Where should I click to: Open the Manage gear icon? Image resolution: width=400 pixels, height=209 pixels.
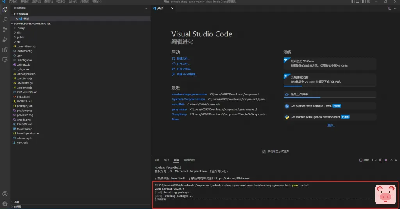(5, 204)
